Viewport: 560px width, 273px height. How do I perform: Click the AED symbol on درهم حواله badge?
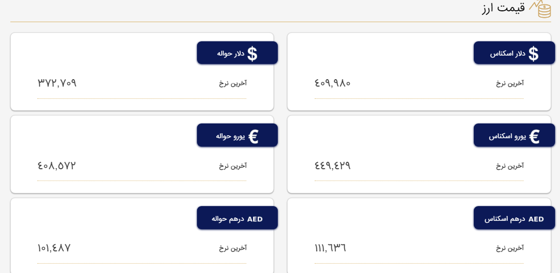pyautogui.click(x=255, y=219)
